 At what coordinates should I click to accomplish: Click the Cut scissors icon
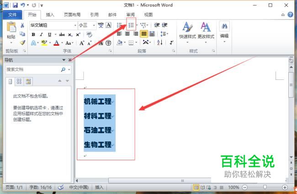(x=22, y=25)
